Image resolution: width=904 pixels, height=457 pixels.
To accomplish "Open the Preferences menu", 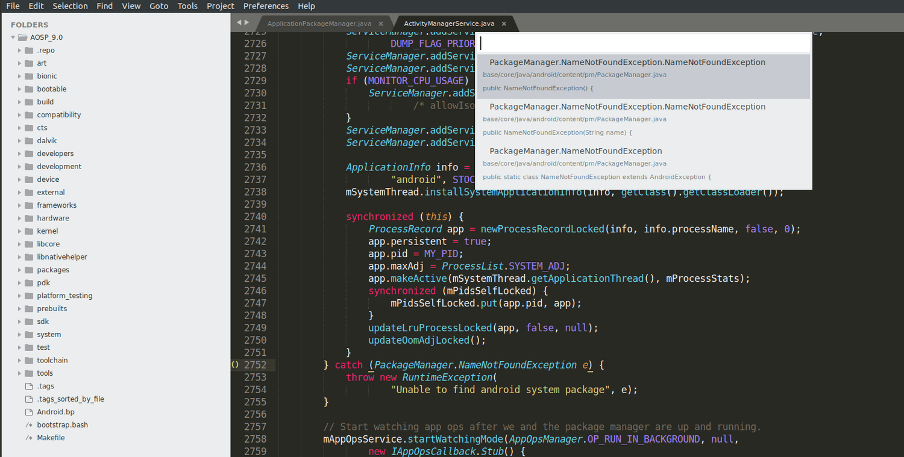I will click(x=266, y=6).
